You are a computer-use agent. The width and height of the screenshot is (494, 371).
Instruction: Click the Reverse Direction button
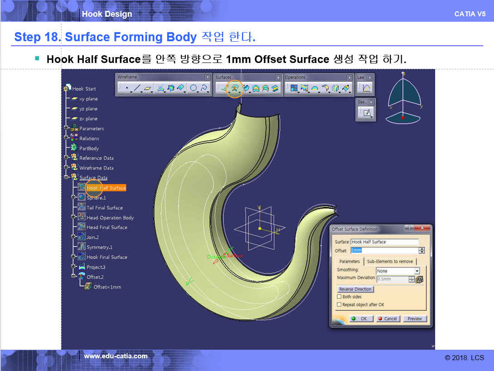355,289
